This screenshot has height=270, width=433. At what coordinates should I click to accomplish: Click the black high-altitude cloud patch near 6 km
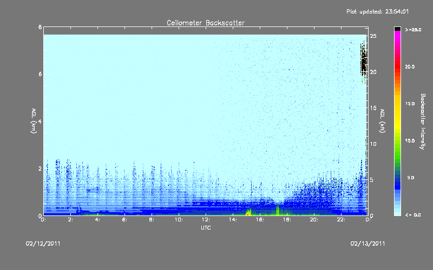point(363,62)
